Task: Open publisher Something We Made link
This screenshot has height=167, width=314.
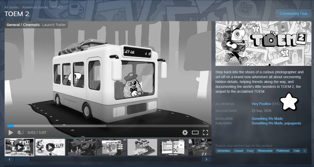Action: (267, 123)
